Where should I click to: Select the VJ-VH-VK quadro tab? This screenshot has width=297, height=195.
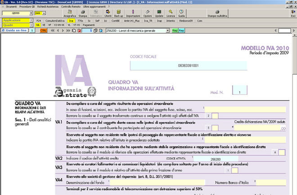tap(59, 25)
